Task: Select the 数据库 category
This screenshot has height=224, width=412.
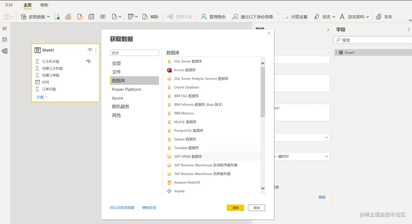Action: pyautogui.click(x=134, y=80)
